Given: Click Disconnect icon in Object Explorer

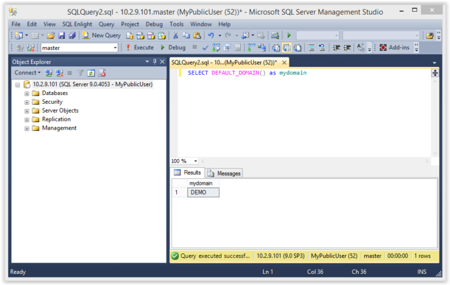Looking at the screenshot, I should (x=59, y=73).
